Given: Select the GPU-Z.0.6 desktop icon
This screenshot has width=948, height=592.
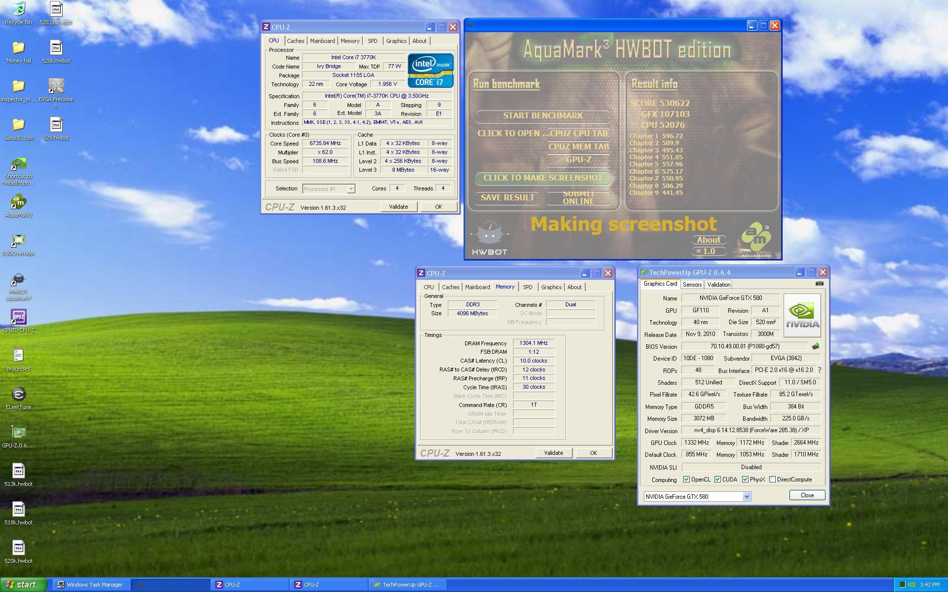Looking at the screenshot, I should [18, 437].
